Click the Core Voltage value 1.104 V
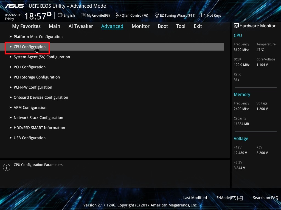The height and width of the screenshot is (210, 281). (x=262, y=65)
